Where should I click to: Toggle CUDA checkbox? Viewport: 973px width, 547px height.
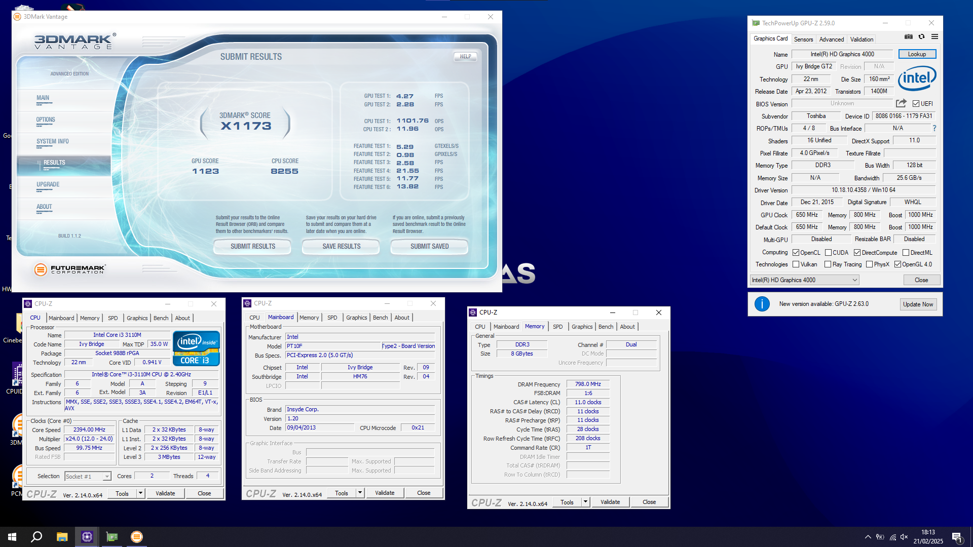click(x=828, y=253)
